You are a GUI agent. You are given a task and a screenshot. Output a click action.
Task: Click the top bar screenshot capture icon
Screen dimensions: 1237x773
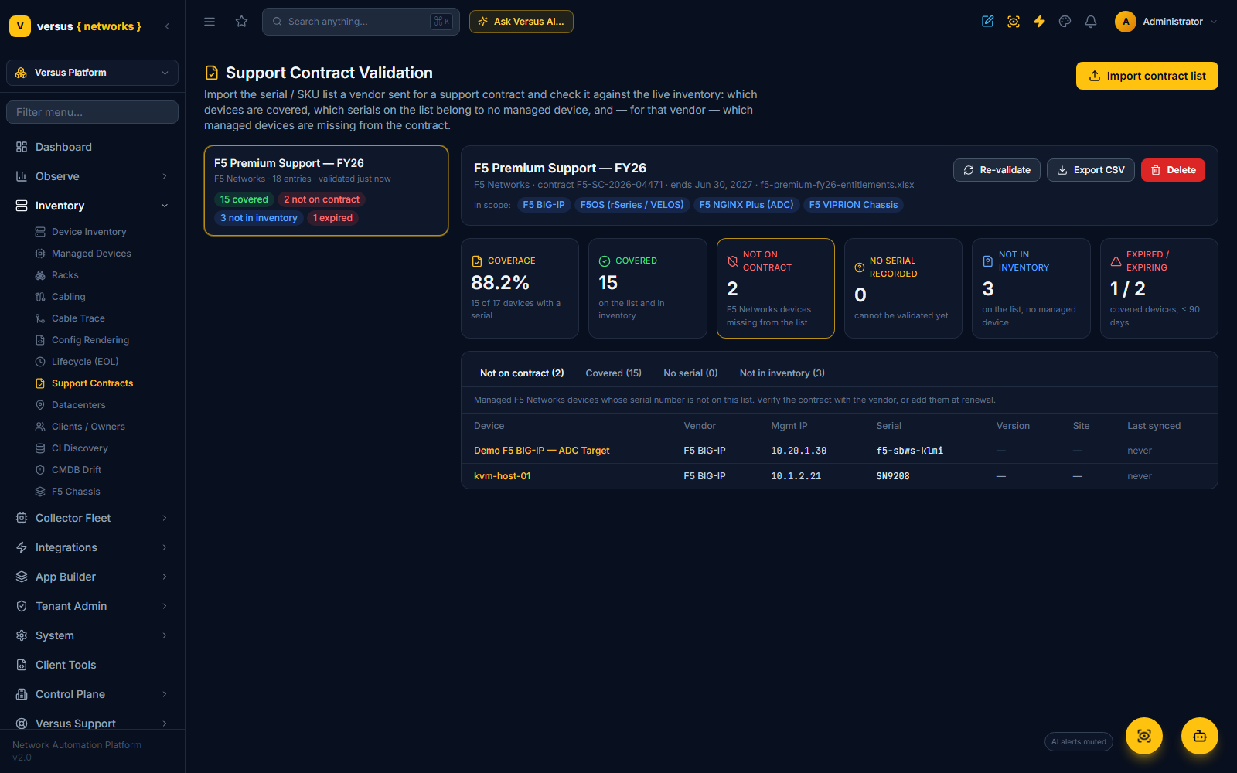click(x=1014, y=22)
